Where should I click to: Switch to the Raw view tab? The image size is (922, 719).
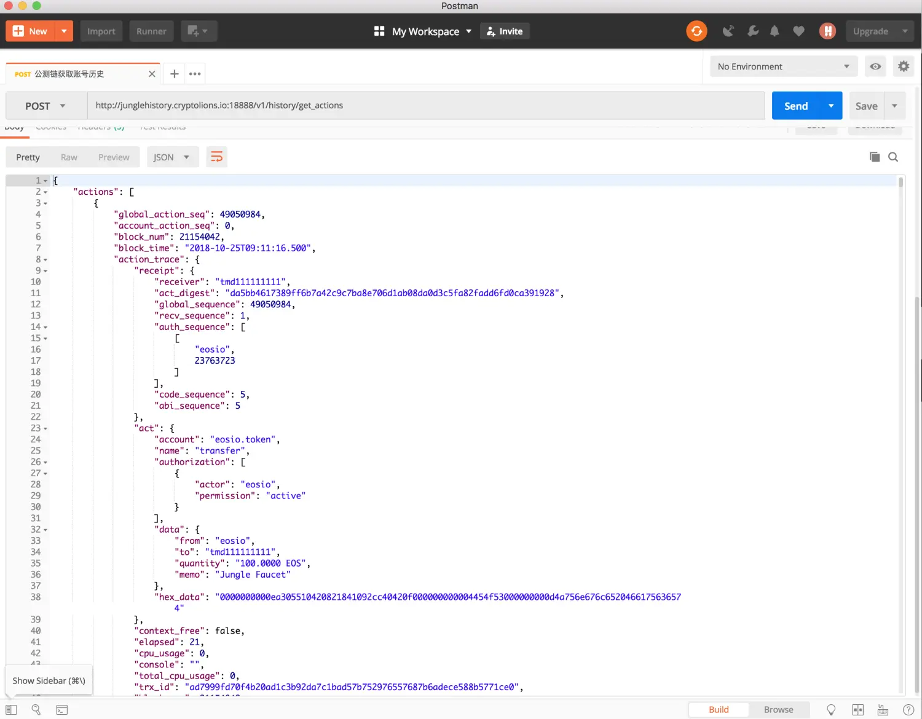pyautogui.click(x=69, y=157)
